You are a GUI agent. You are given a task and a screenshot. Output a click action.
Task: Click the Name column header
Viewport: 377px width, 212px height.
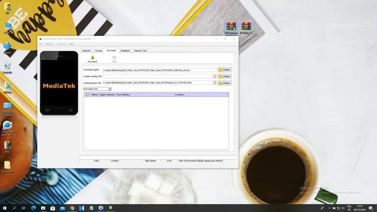pos(95,95)
